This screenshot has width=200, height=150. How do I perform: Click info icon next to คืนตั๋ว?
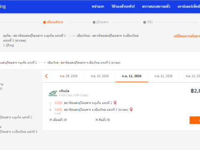108,120
